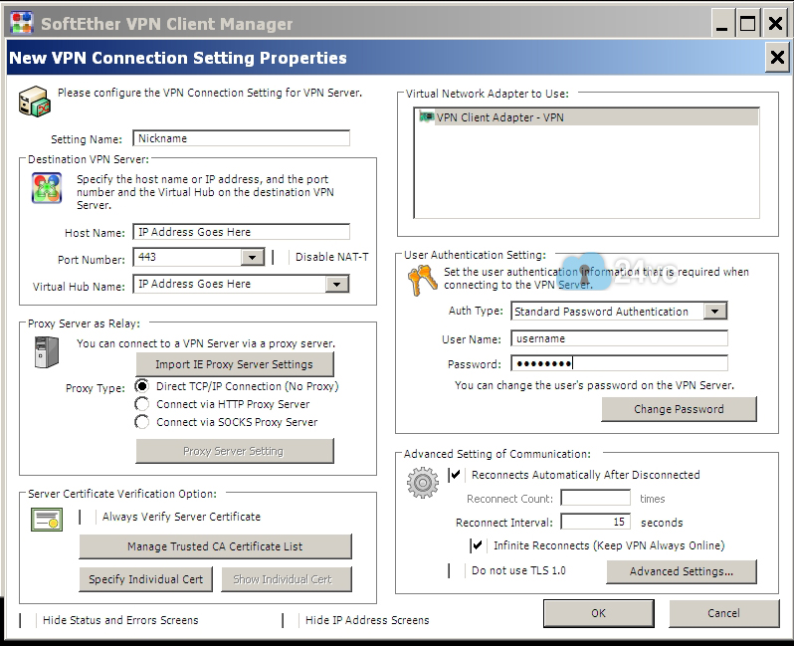Screen dimensions: 794x646
Task: Open Manage Trusted CA Certificate List
Action: [215, 546]
